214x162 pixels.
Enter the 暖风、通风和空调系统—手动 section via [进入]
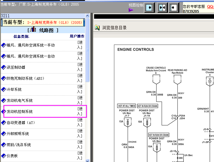(80, 45)
